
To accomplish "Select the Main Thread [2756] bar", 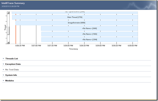I will pyautogui.click(x=75, y=17).
